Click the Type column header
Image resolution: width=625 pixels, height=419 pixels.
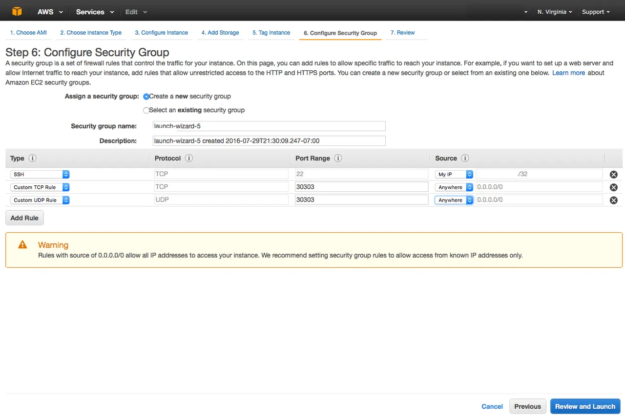[17, 159]
